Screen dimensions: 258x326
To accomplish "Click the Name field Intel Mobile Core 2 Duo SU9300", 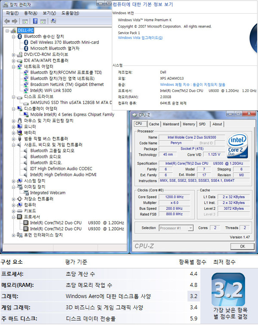I will point(192,137).
